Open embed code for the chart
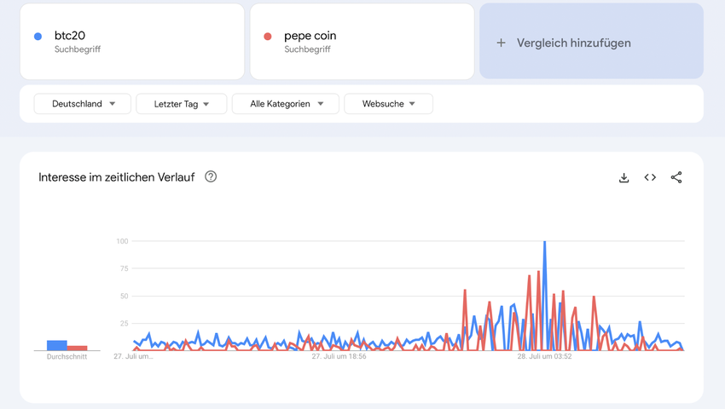Image resolution: width=725 pixels, height=409 pixels. 650,177
